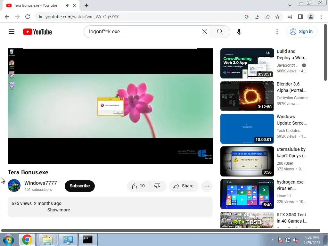Open EternalBlue video thumbnail
The image size is (328, 246).
click(x=247, y=161)
